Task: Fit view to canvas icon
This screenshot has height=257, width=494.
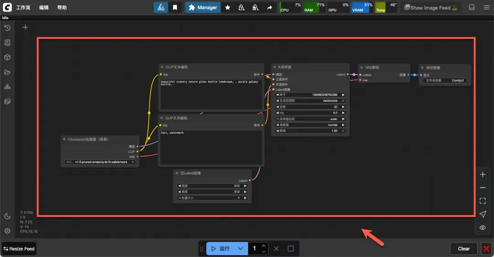Action: click(483, 201)
